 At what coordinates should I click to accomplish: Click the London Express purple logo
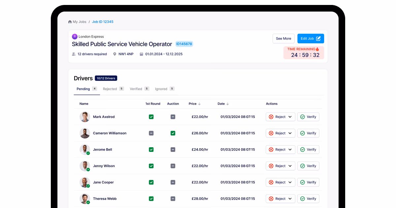pyautogui.click(x=75, y=37)
